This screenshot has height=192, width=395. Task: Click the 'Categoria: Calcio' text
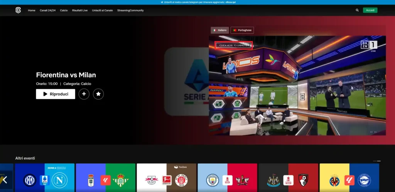pos(77,84)
